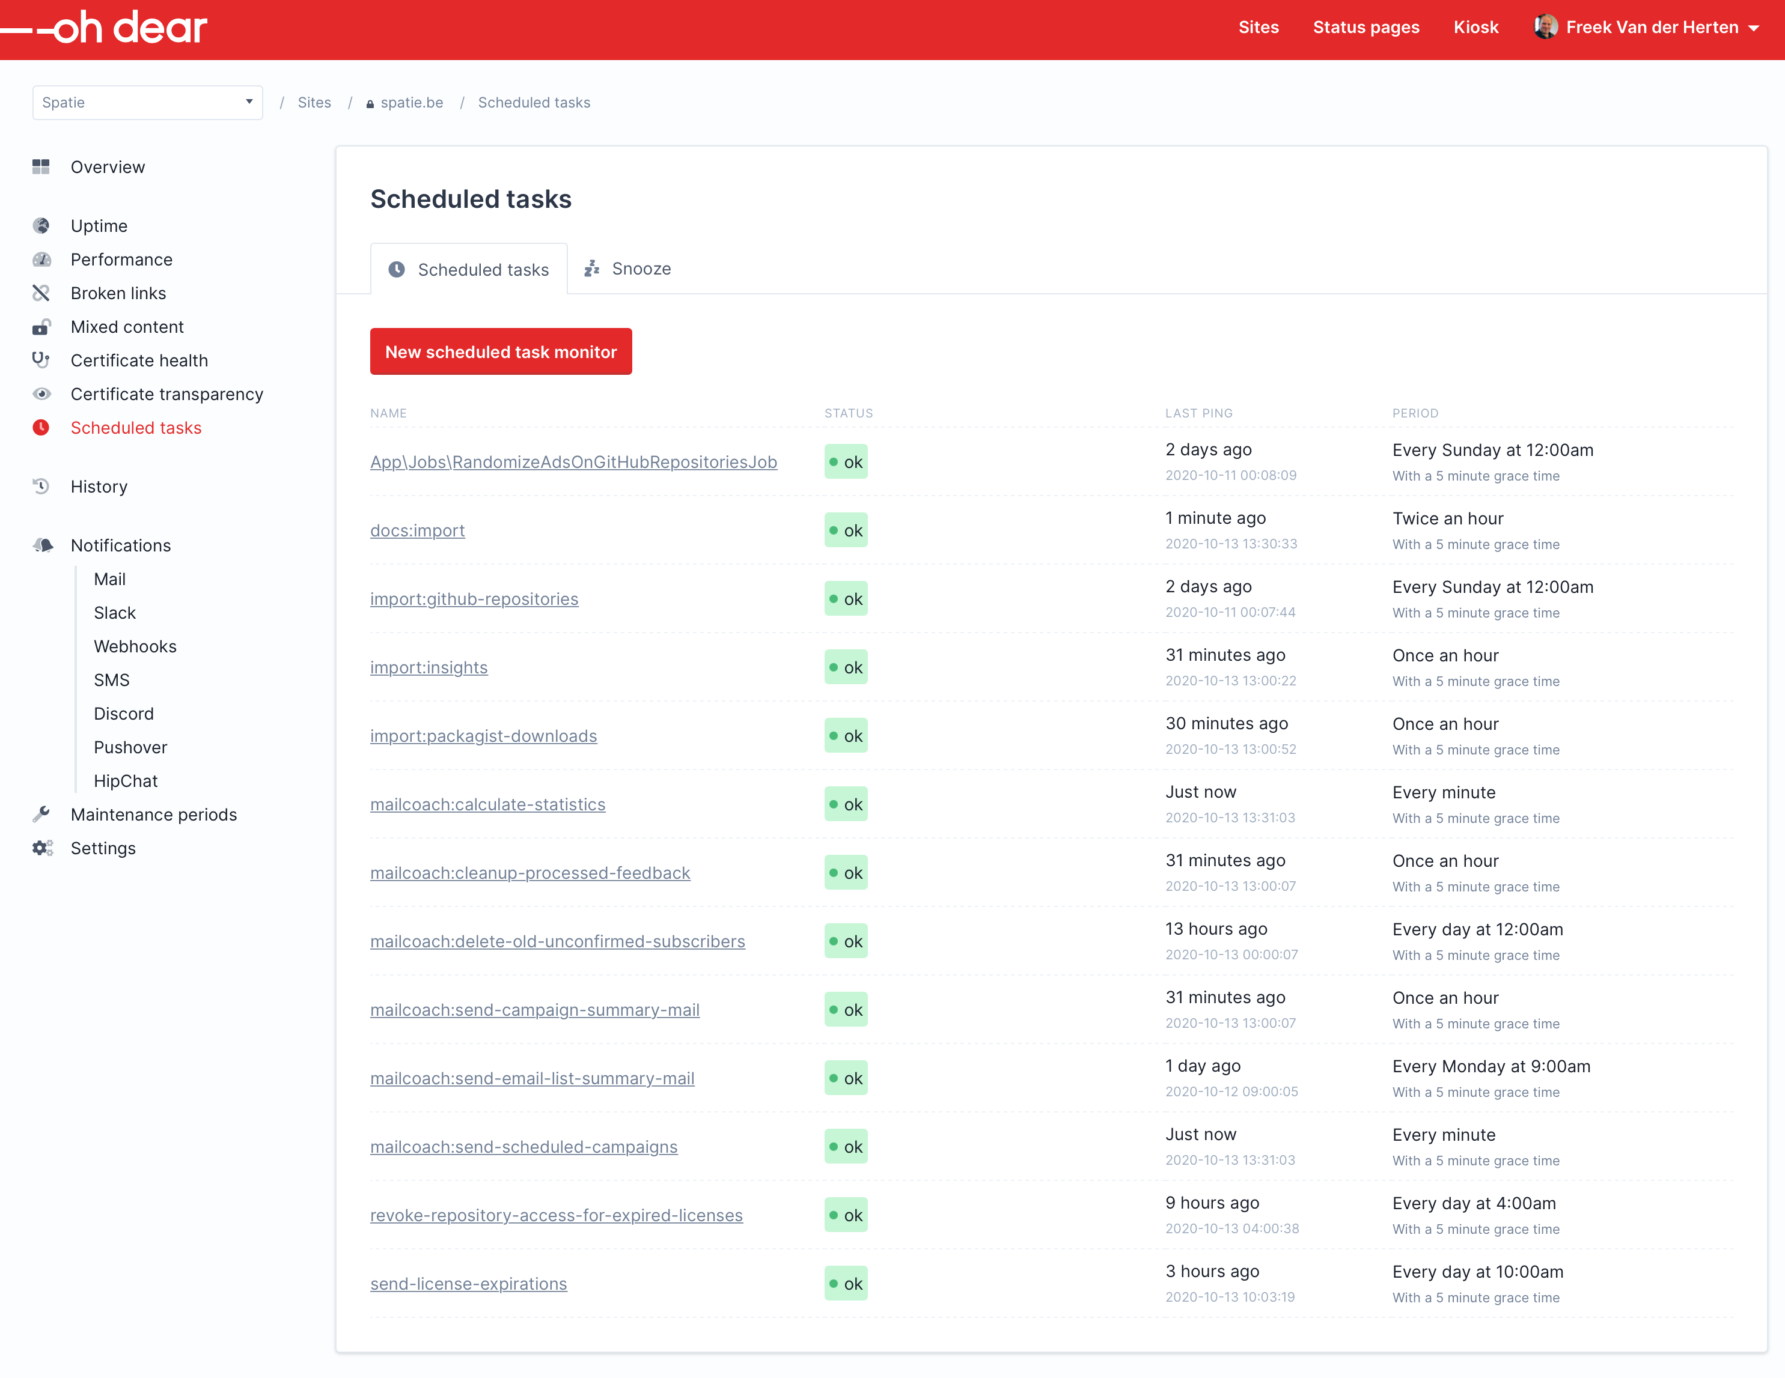1785x1378 pixels.
Task: Click the Settings gears icon
Action: point(43,848)
